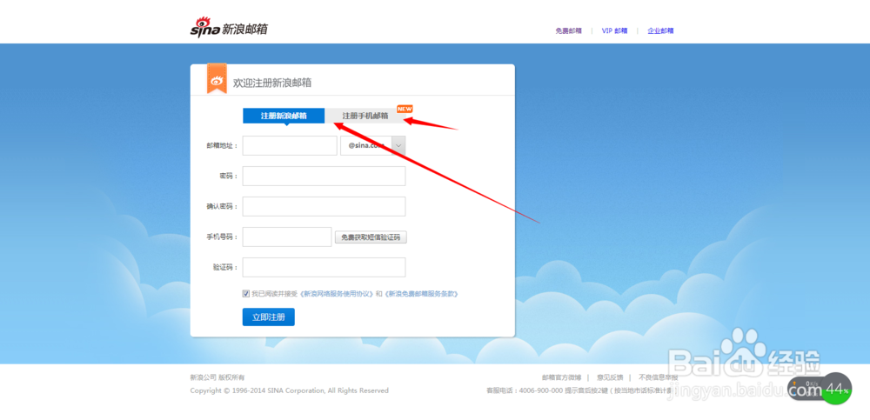Switch to the 注册手机邮箱 tab
The width and height of the screenshot is (870, 420).
pos(365,116)
